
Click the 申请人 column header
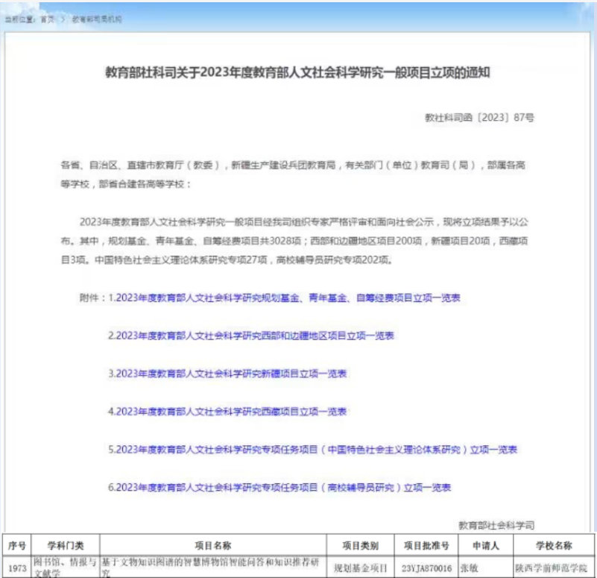tap(484, 546)
